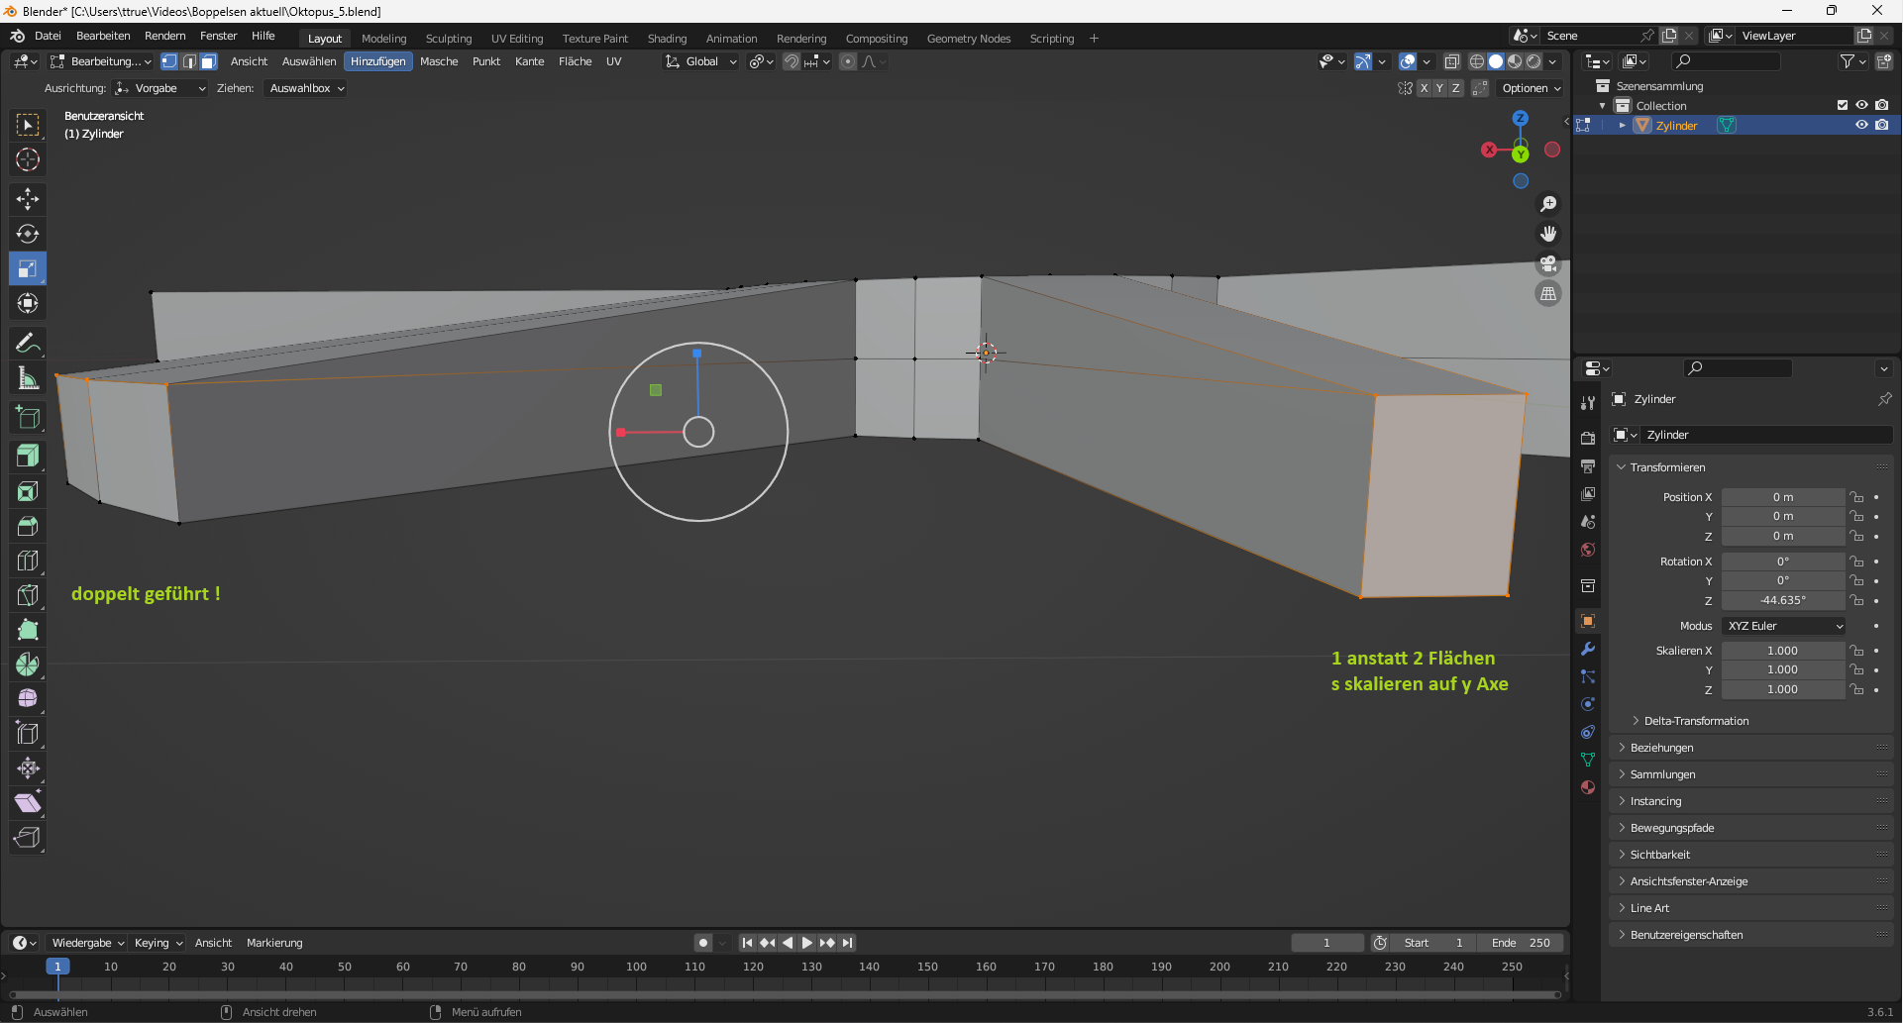The height and width of the screenshot is (1023, 1903).
Task: Open the Global orientation dropdown
Action: pos(701,61)
